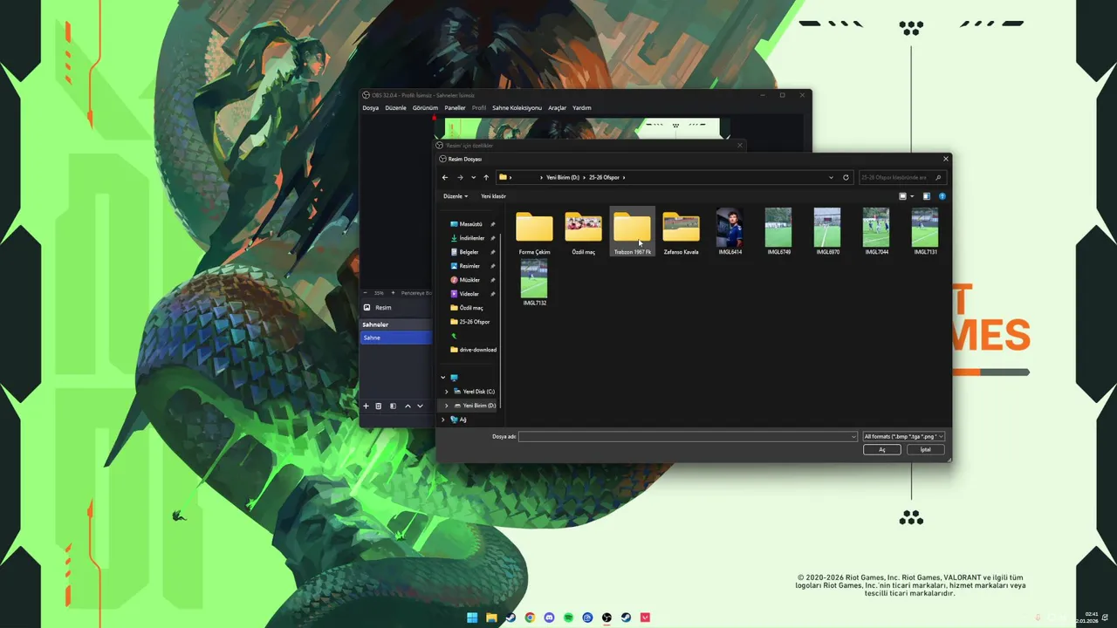The height and width of the screenshot is (628, 1117).
Task: Open Google Chrome from the taskbar
Action: pyautogui.click(x=530, y=618)
